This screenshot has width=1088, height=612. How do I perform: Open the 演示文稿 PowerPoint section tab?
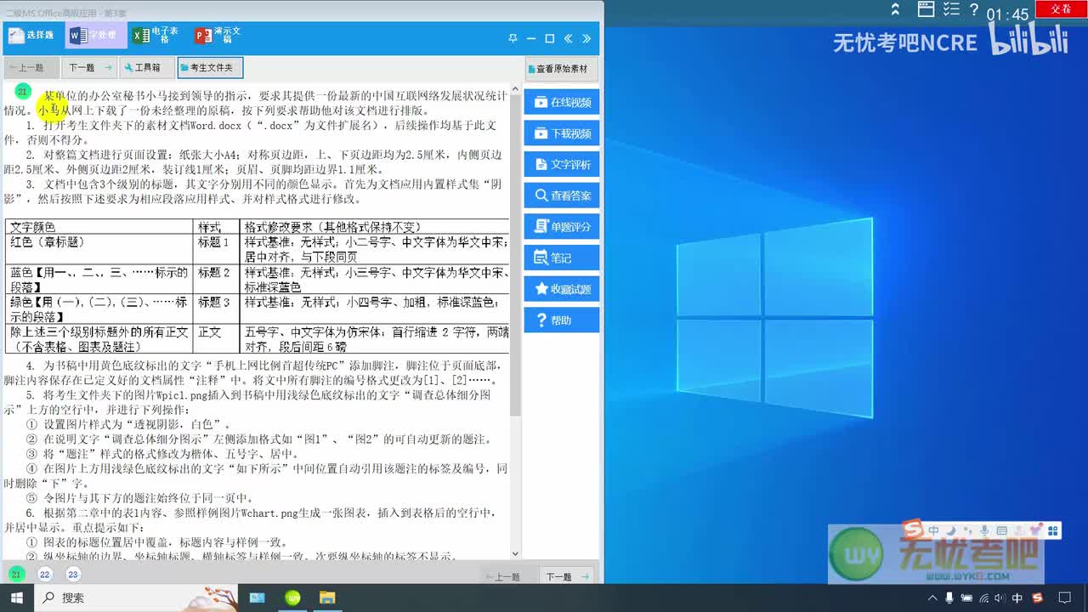point(218,36)
